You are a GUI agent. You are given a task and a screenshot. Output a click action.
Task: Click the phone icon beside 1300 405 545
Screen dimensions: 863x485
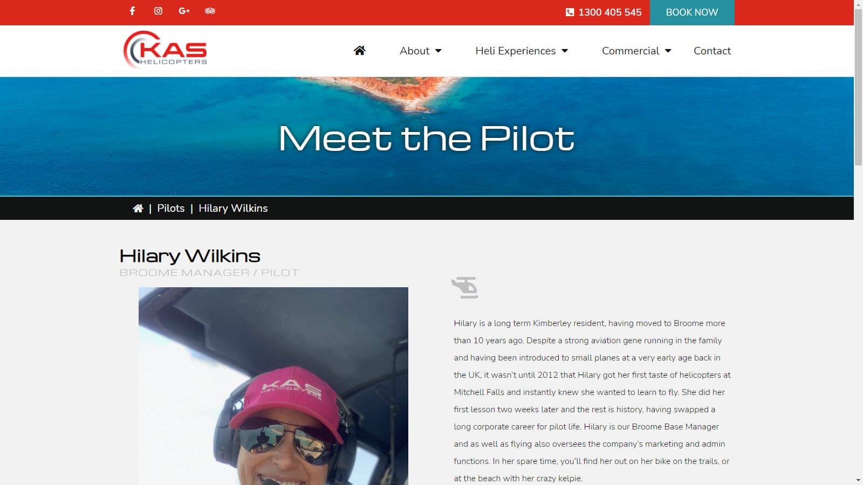pos(570,12)
